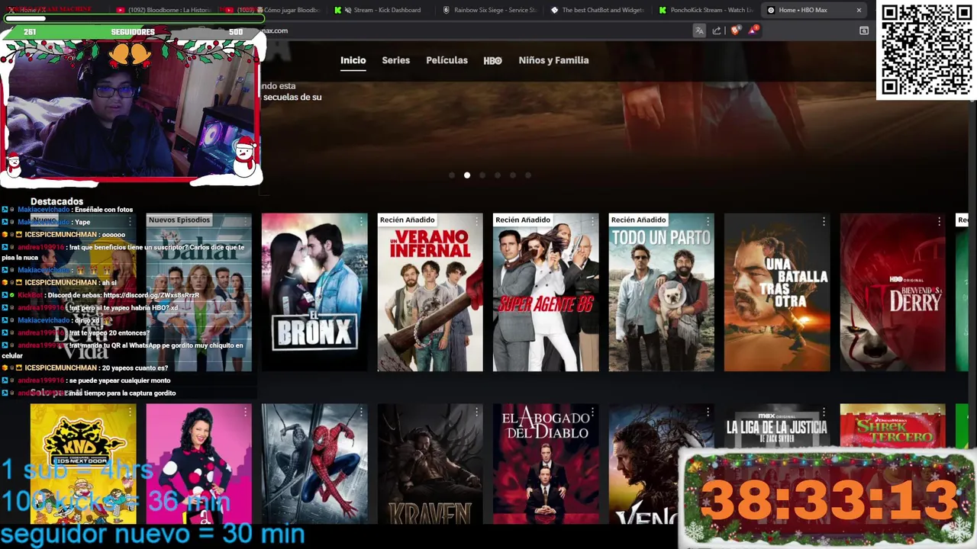
Task: Select fourth hero carousel dot
Action: pos(498,175)
